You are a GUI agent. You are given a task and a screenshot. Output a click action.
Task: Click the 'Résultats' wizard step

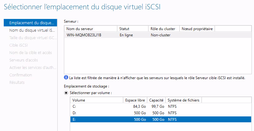coord(17,83)
